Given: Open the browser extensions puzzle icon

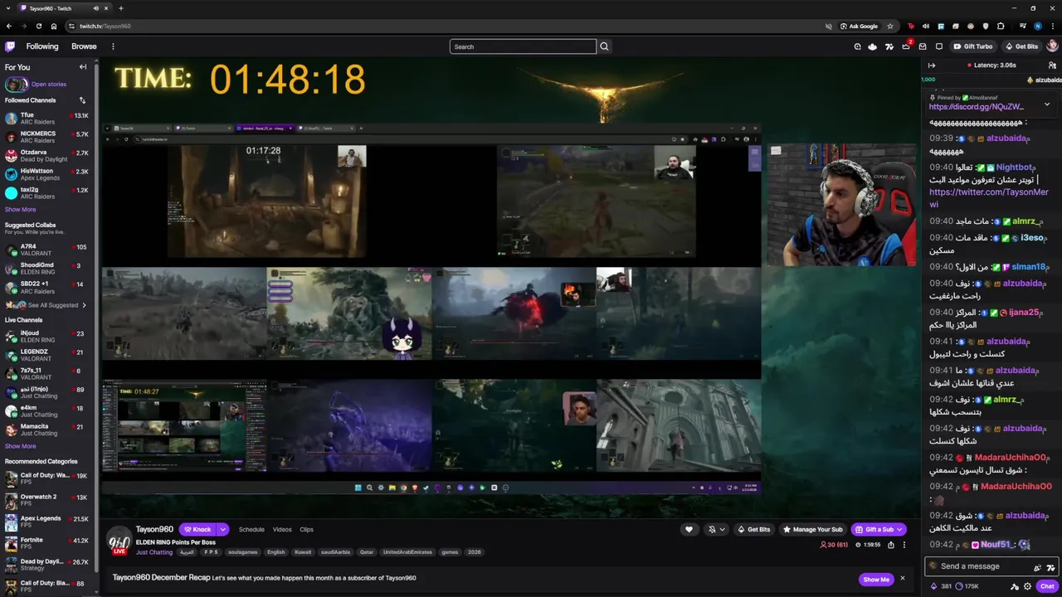Looking at the screenshot, I should [x=1001, y=26].
